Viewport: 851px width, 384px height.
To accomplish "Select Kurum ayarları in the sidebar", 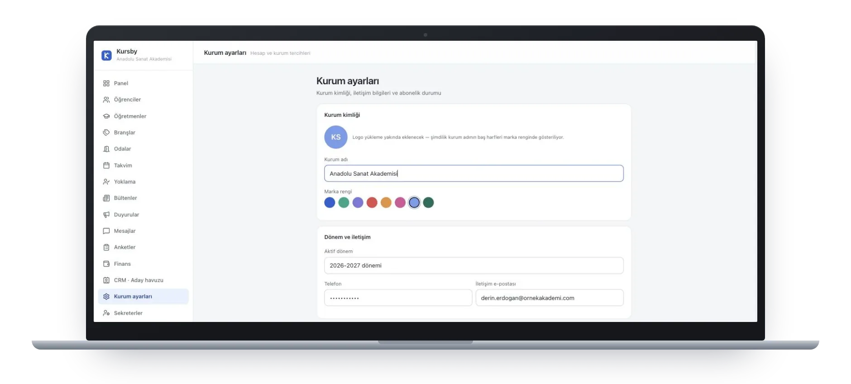I will point(143,297).
